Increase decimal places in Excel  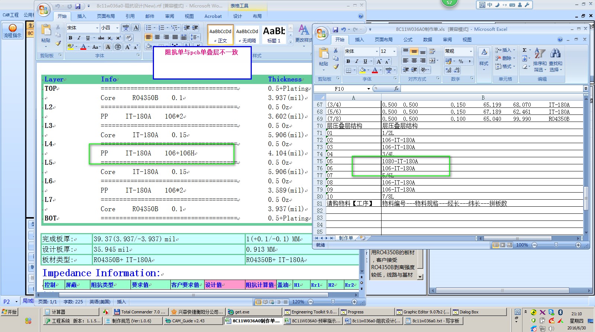point(448,70)
